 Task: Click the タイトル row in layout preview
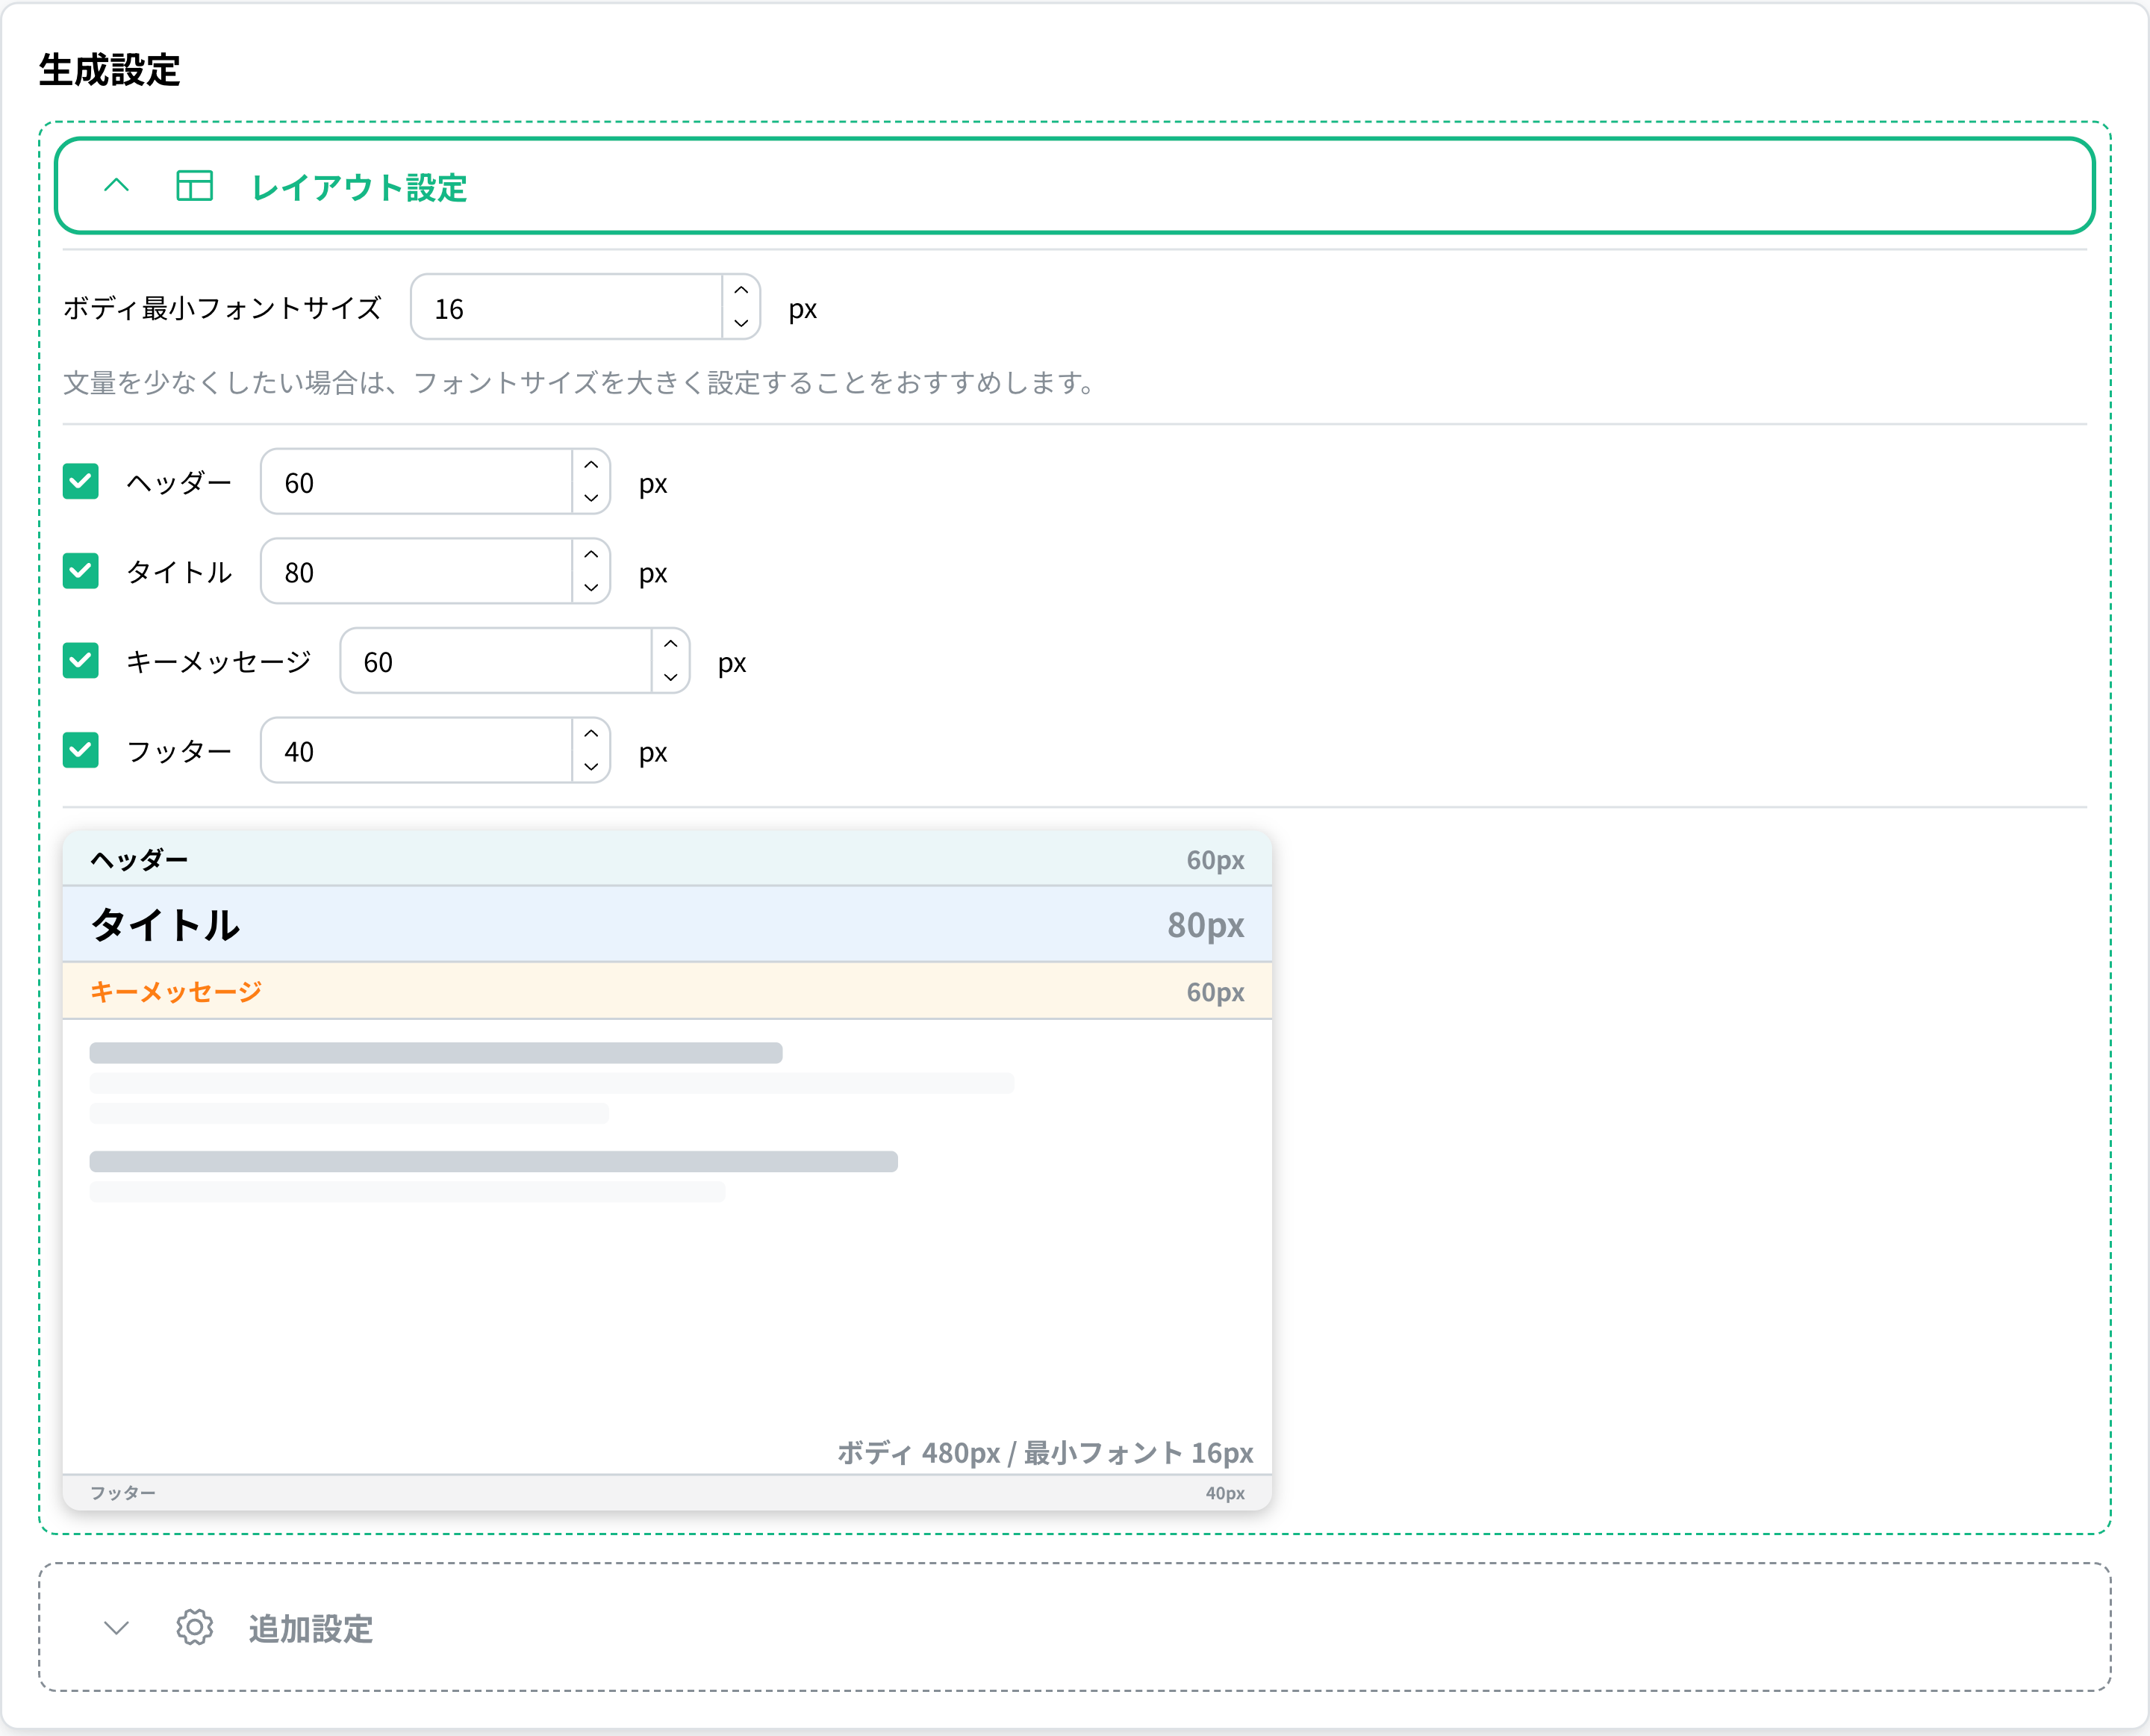[667, 925]
